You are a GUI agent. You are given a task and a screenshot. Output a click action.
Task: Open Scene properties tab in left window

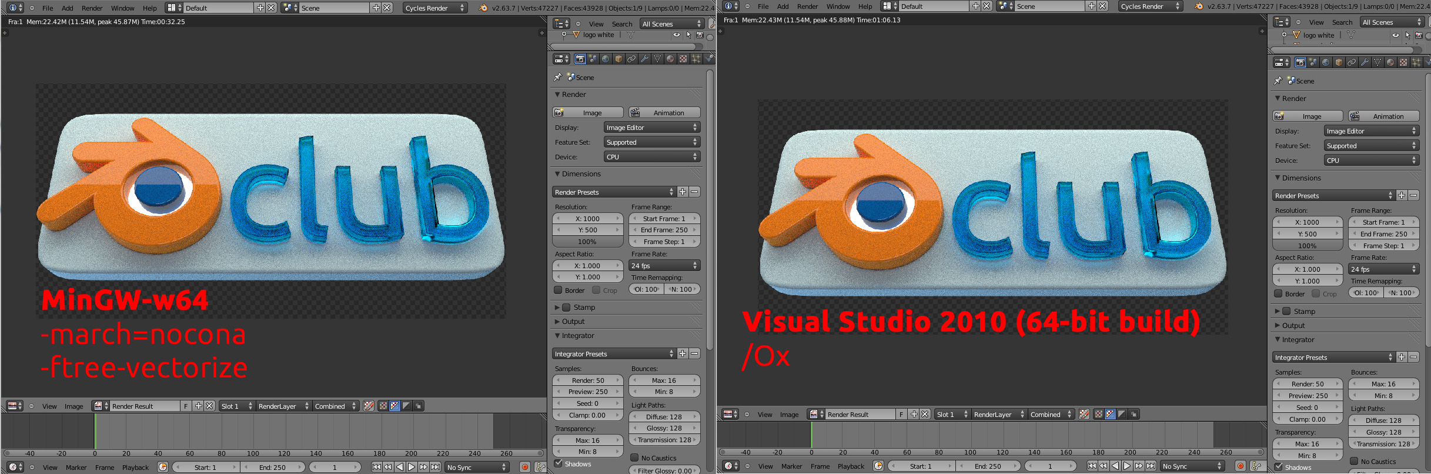(x=593, y=59)
